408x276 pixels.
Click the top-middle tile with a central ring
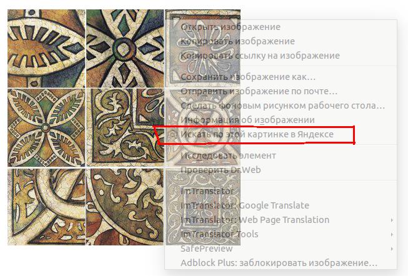(x=125, y=48)
